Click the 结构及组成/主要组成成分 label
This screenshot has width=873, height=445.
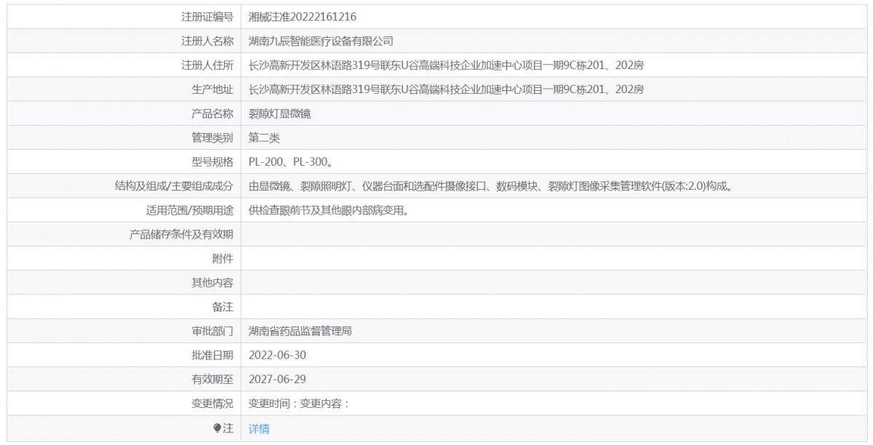(174, 186)
